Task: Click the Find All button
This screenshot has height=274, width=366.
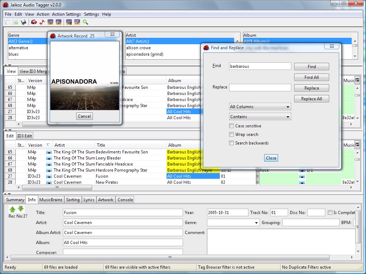Action: [x=312, y=77]
